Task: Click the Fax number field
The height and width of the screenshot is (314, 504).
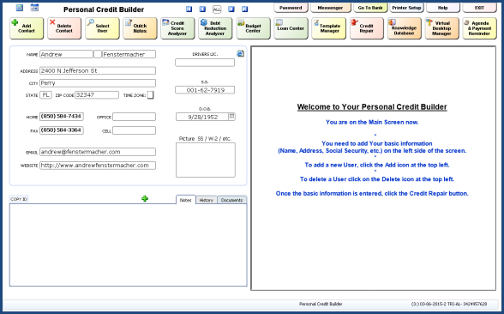Action: pyautogui.click(x=62, y=130)
